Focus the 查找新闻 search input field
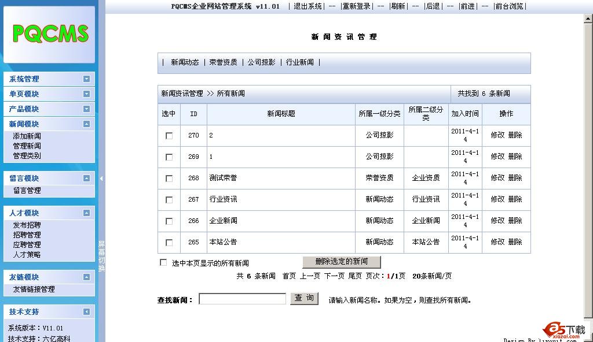 (243, 299)
